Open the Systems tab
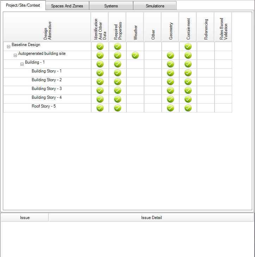Viewport: 255px width, 257px height. tap(111, 6)
